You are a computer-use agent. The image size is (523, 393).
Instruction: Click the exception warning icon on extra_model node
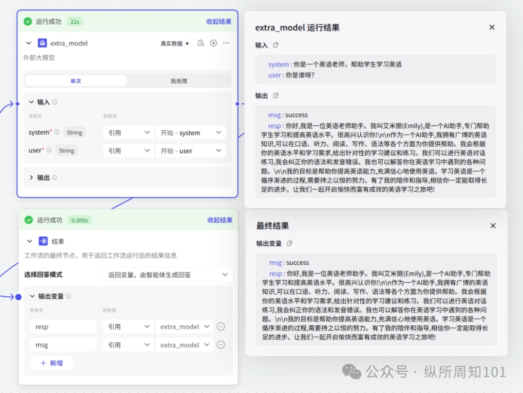pos(201,43)
